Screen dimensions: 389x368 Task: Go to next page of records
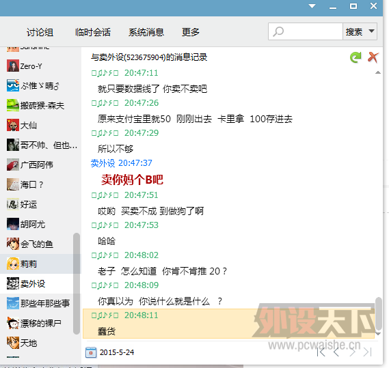point(352,352)
